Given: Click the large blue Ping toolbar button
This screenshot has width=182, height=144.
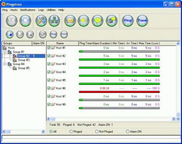Looking at the screenshot, I should point(128,21).
